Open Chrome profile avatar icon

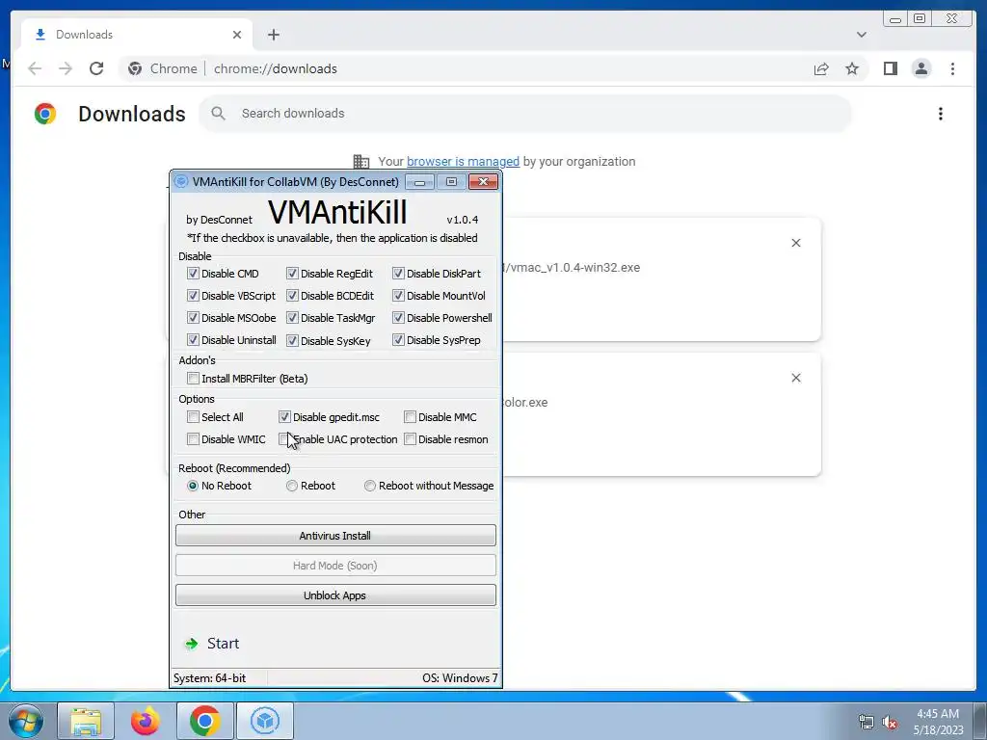click(x=920, y=68)
